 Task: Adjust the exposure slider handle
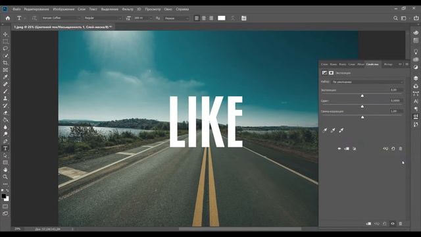tap(362, 95)
